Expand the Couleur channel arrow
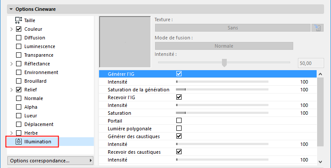The width and height of the screenshot is (331, 168). [12, 29]
